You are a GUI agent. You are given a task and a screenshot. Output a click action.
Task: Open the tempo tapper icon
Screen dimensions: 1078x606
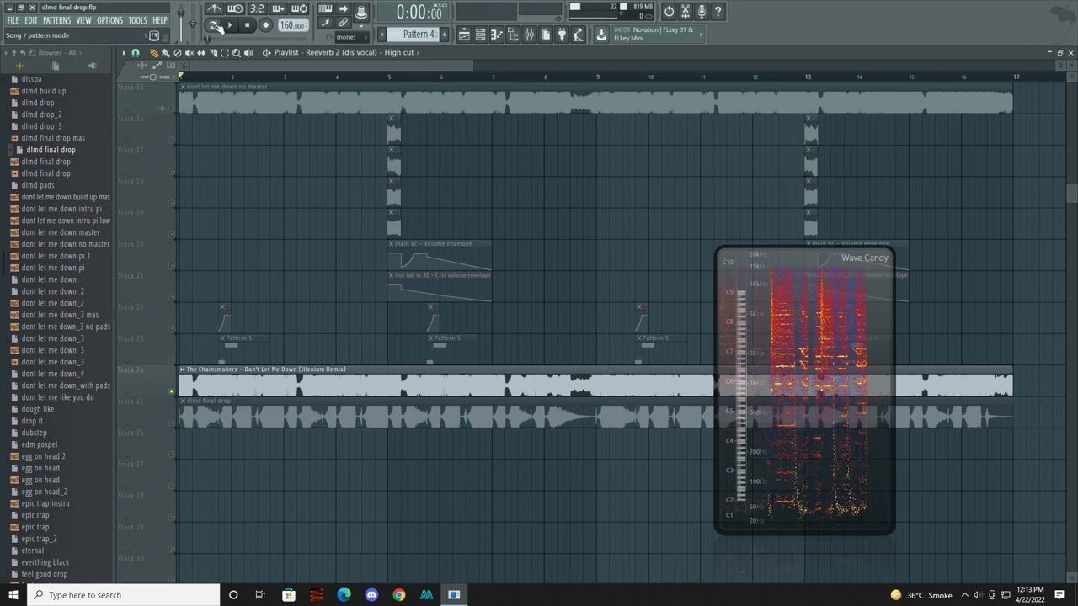(578, 35)
